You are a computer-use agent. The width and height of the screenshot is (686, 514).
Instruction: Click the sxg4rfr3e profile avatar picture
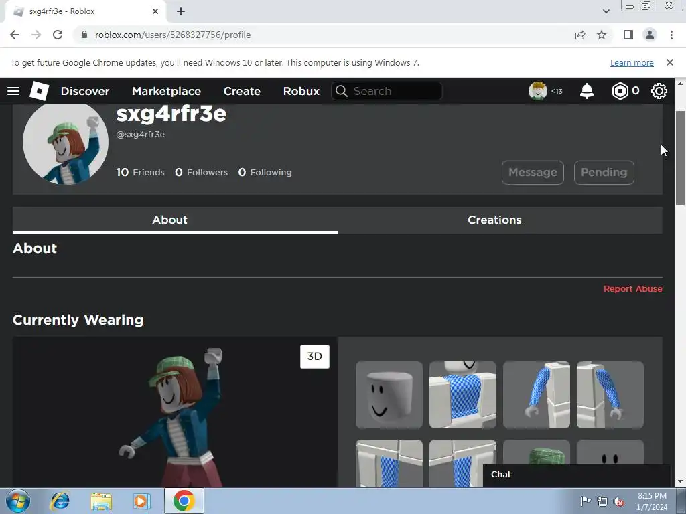click(x=66, y=142)
